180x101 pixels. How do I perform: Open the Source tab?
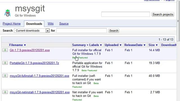click(x=64, y=24)
